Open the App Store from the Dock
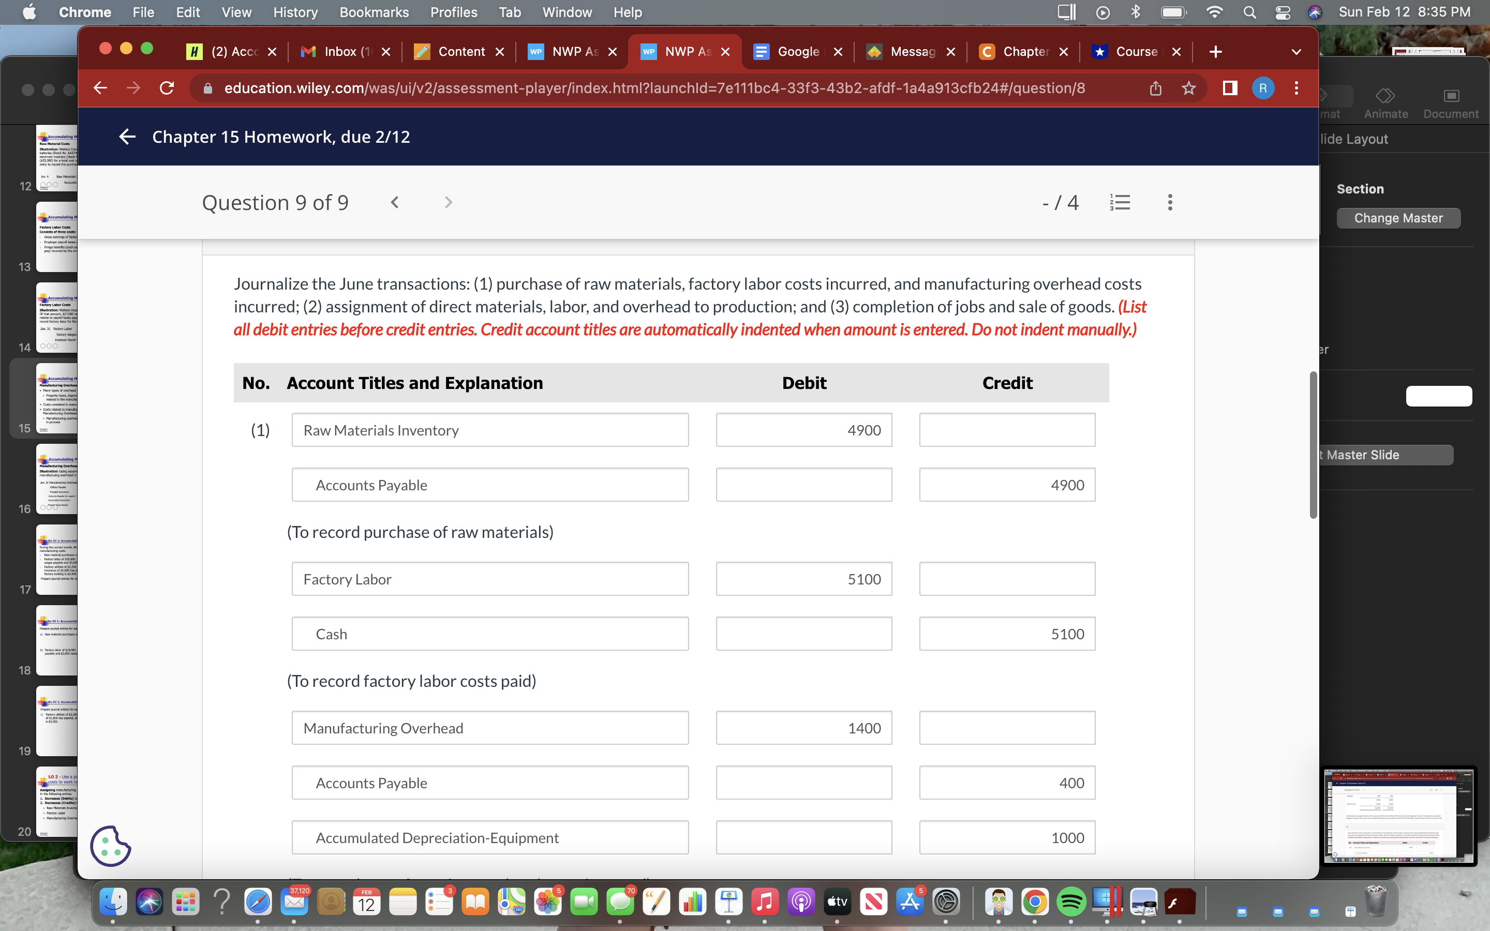 [910, 902]
